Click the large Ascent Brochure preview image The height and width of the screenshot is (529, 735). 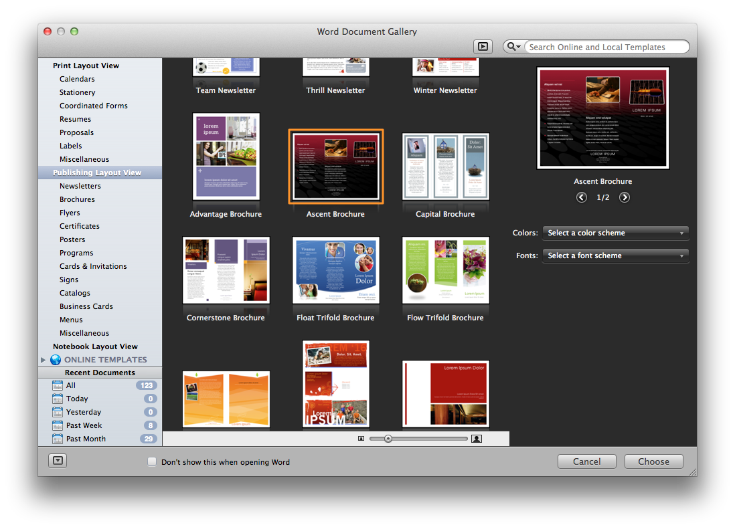(x=603, y=118)
